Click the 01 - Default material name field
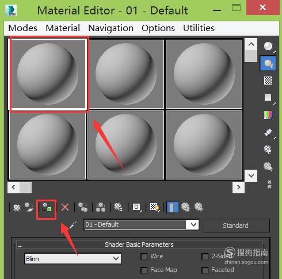 135,224
